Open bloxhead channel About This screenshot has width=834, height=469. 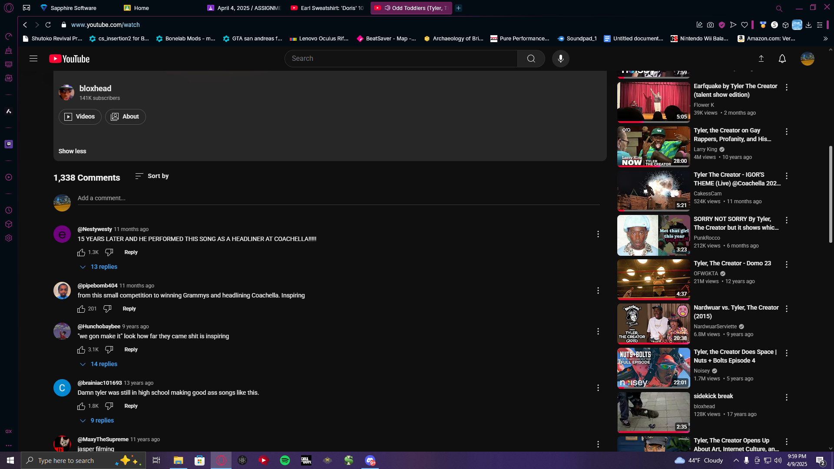pyautogui.click(x=125, y=116)
